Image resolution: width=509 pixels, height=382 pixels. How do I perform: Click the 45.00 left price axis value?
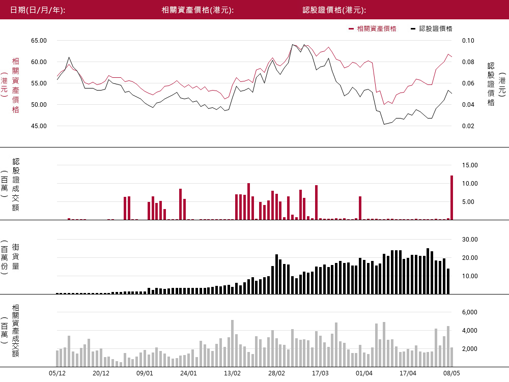click(39, 126)
